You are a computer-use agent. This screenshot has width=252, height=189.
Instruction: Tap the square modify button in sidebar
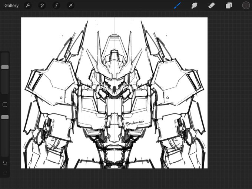pyautogui.click(x=5, y=105)
